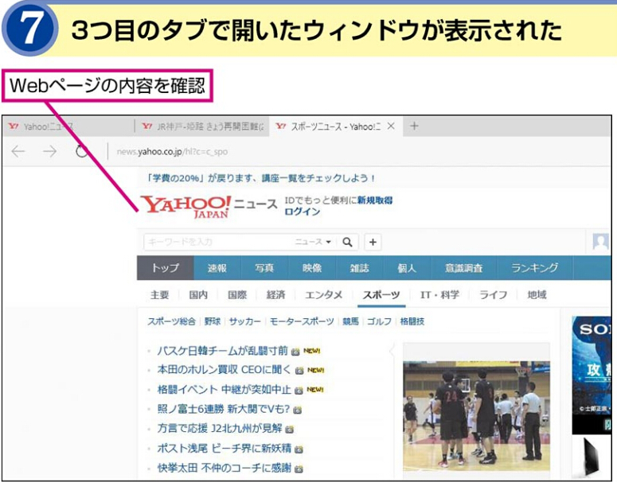This screenshot has height=482, width=617.
Task: Click the plus button beside search
Action: (373, 242)
